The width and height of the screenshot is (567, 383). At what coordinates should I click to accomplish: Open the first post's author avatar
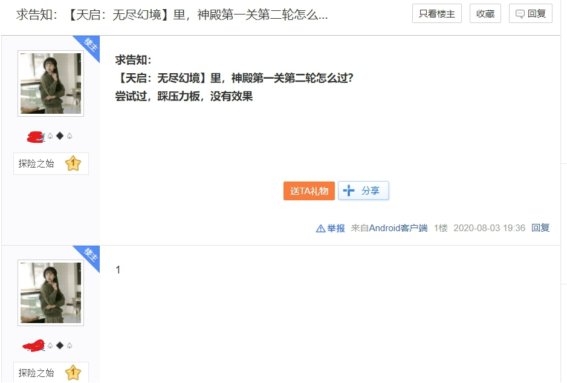(x=51, y=83)
